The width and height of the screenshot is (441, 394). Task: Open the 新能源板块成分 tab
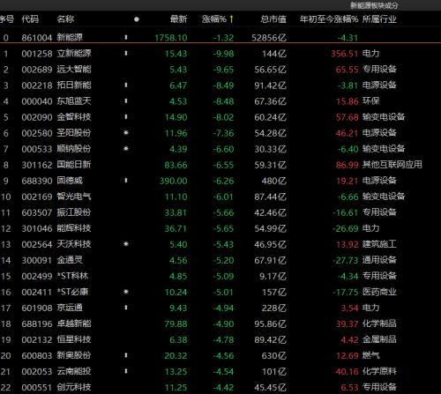374,5
